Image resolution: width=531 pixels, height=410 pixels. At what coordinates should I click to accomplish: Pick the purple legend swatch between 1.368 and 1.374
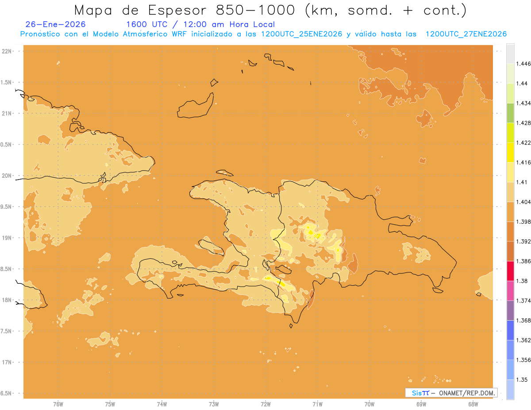click(510, 310)
